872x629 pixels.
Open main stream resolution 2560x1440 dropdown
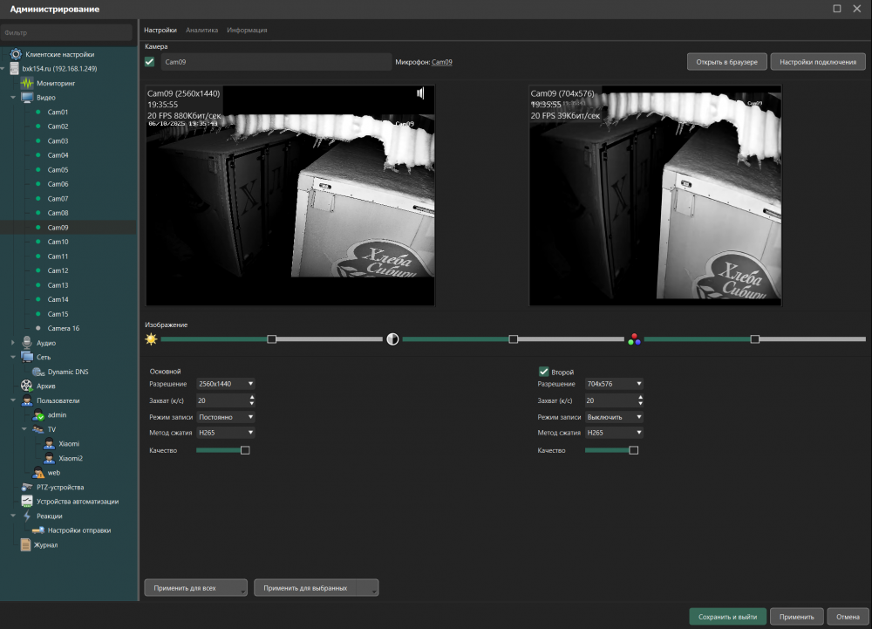pyautogui.click(x=226, y=384)
